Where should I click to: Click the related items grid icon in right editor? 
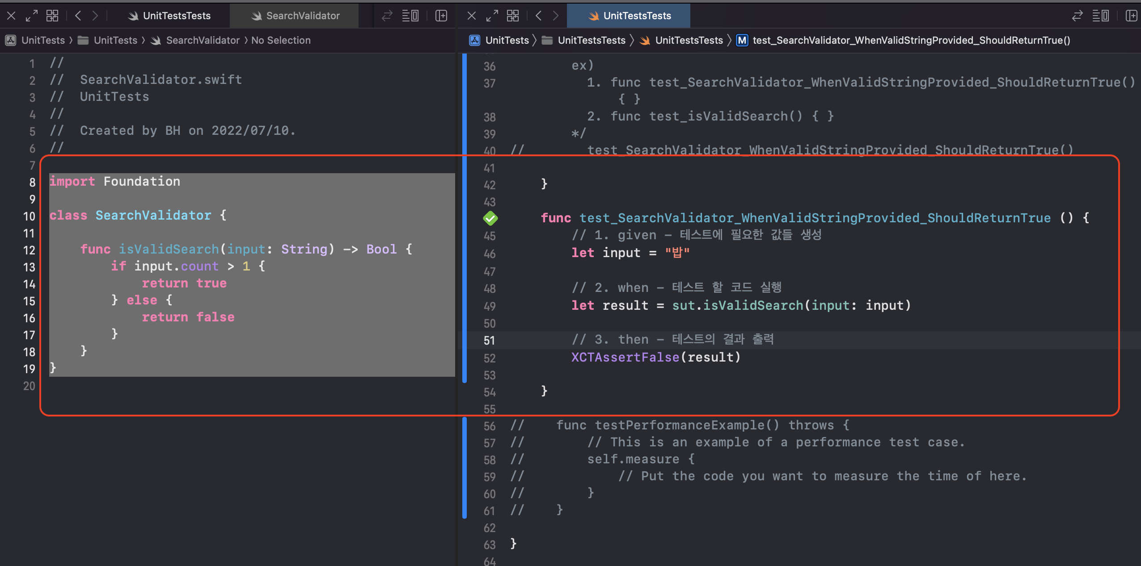point(513,16)
